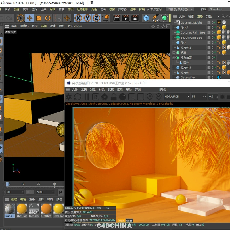Click the Octane focus picker F icon
The image size is (230, 230).
[x=149, y=97]
